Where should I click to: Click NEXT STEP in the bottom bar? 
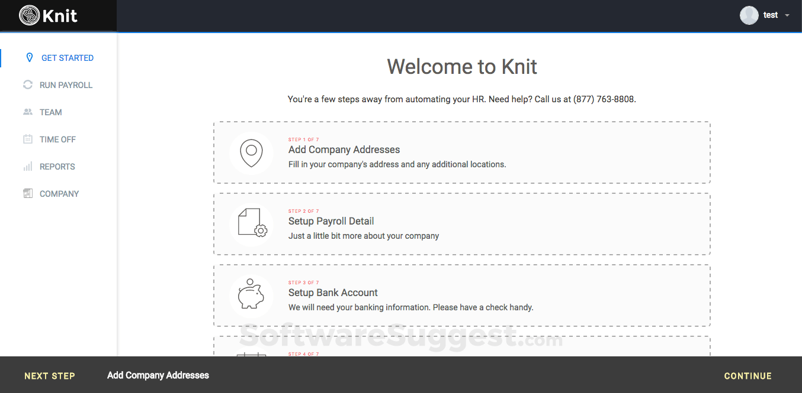pyautogui.click(x=49, y=376)
